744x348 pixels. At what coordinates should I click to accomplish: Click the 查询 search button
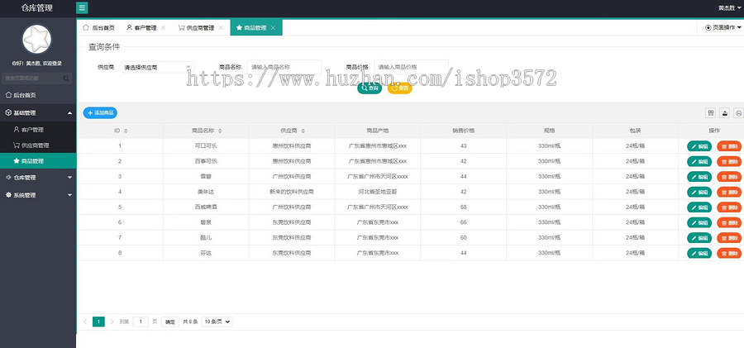[x=370, y=88]
